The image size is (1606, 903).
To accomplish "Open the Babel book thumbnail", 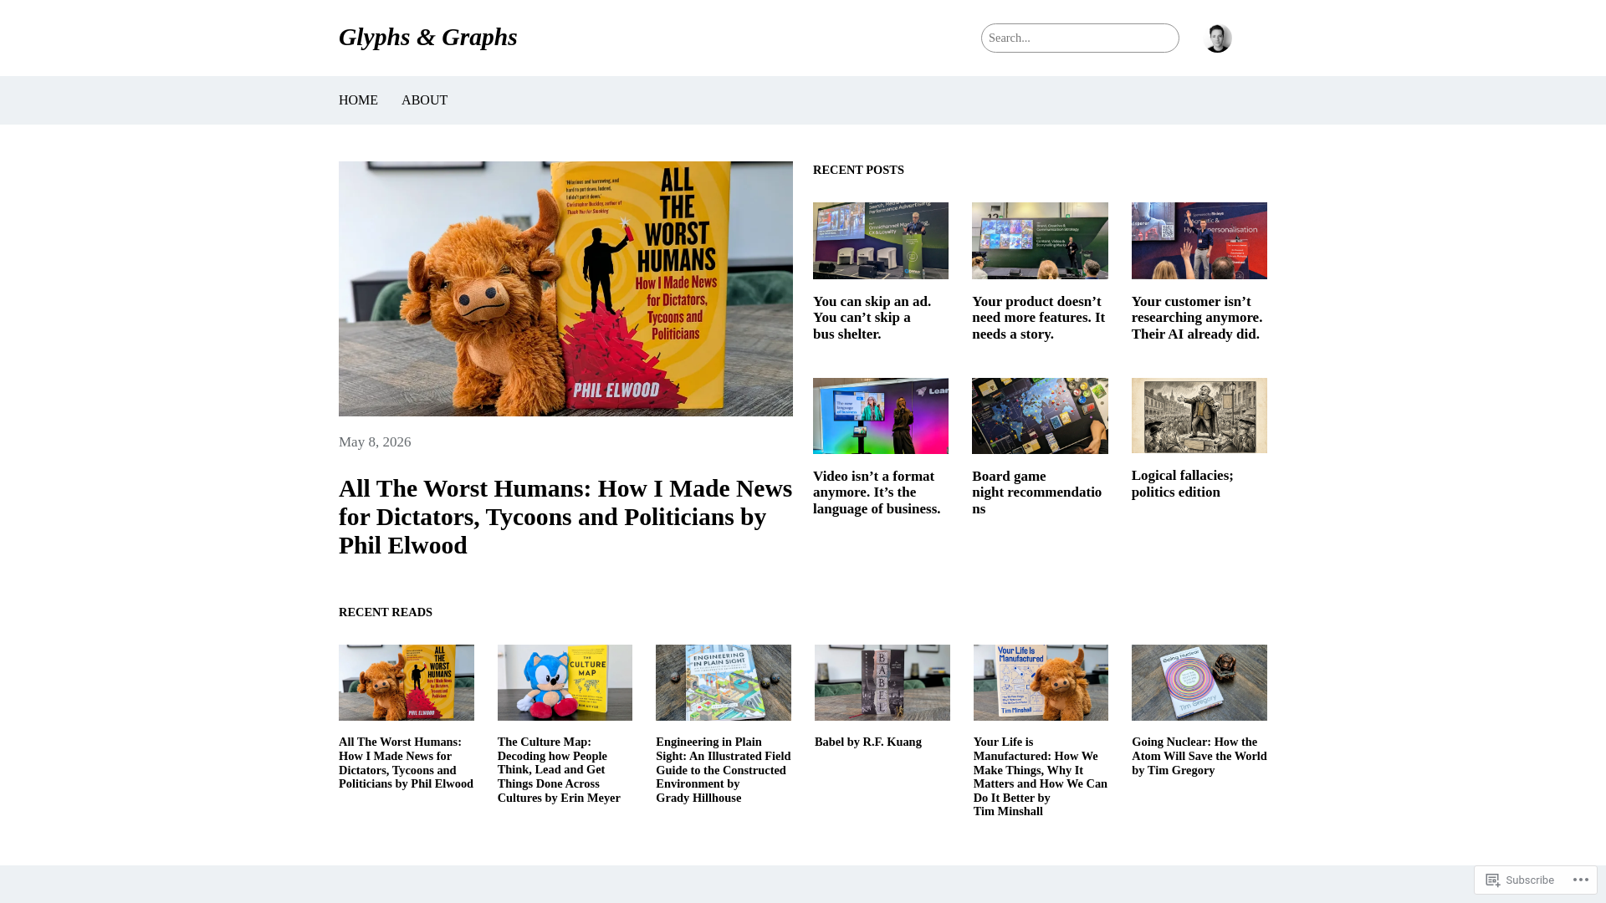I will coord(882,682).
